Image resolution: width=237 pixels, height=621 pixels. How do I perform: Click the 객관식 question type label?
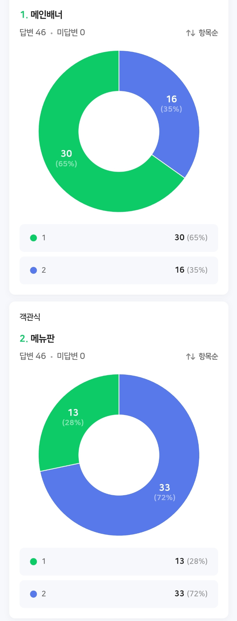click(x=30, y=317)
